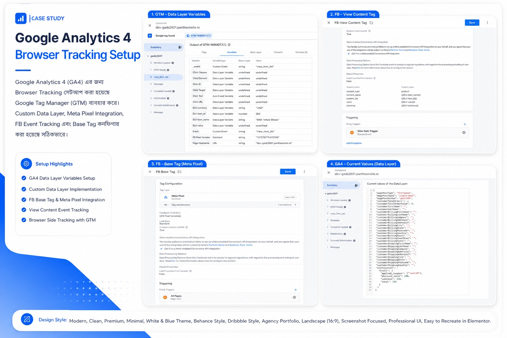Open the three-dot menu in FB Base Tag
The image size is (507, 338).
304,172
